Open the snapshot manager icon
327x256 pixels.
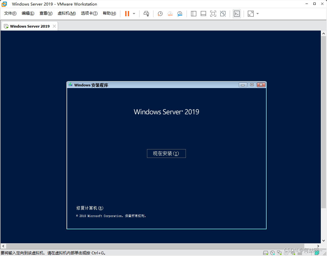pyautogui.click(x=180, y=14)
